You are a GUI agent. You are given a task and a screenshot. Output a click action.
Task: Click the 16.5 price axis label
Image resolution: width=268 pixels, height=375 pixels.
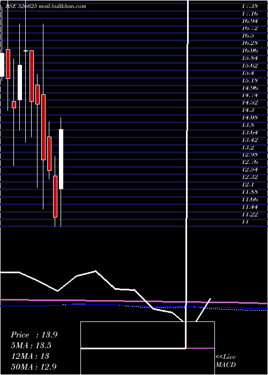click(x=248, y=36)
